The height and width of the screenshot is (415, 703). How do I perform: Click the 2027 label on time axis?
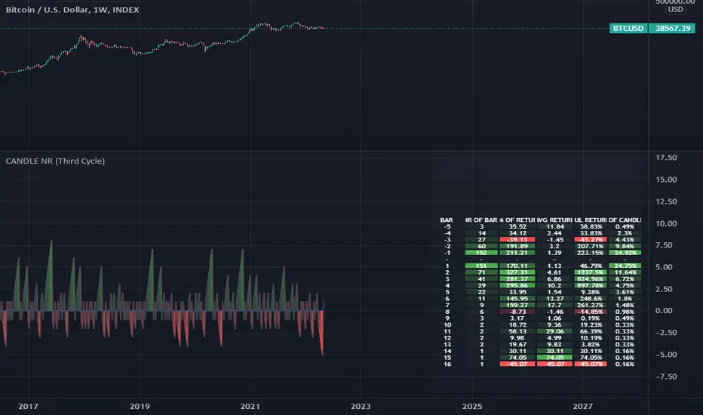tap(583, 407)
